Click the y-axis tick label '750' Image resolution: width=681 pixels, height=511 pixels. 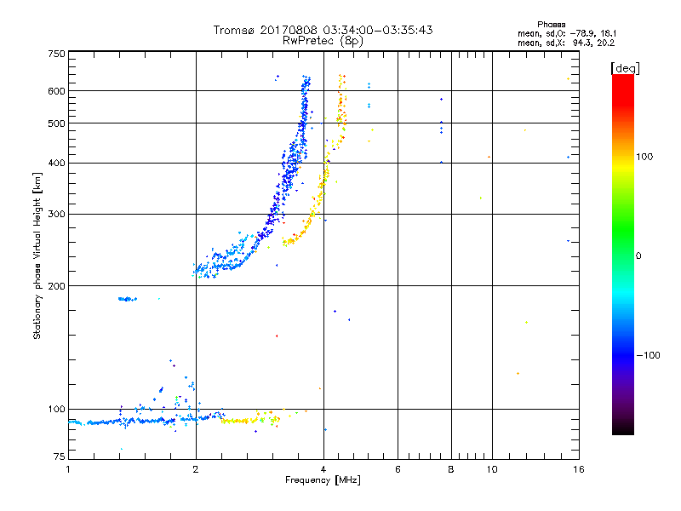coord(56,54)
